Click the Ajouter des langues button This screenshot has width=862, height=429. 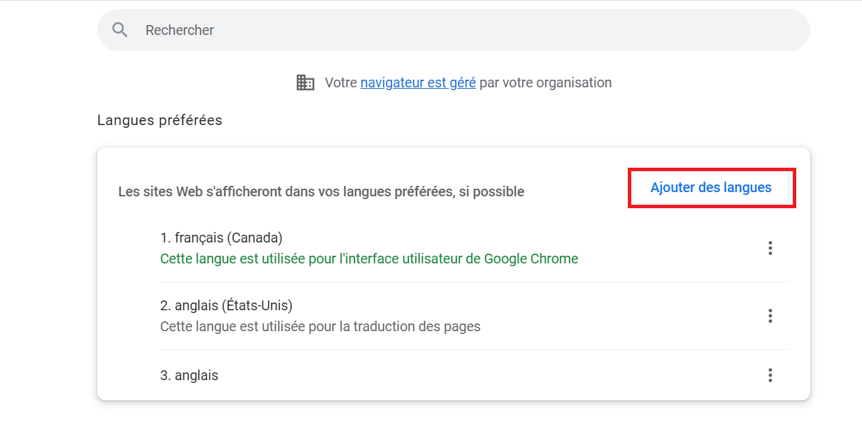click(x=711, y=188)
